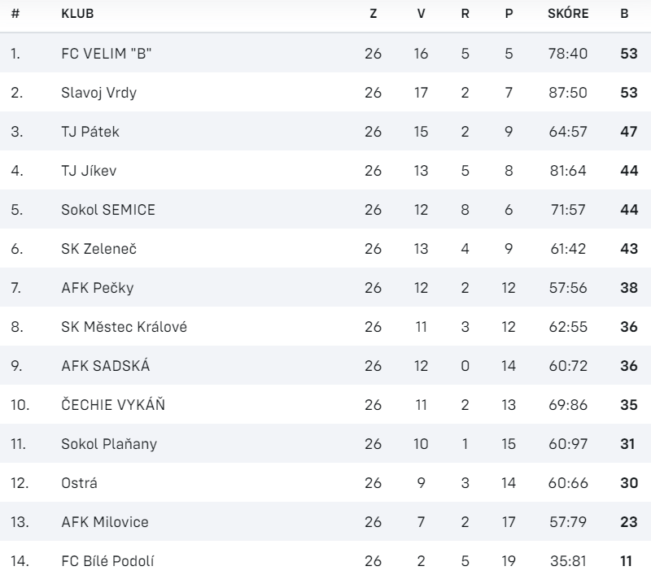The width and height of the screenshot is (651, 575).
Task: Click the Slavoj Vrdy team name
Action: (x=98, y=93)
